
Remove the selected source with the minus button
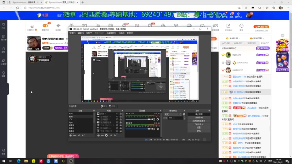(x=102, y=136)
